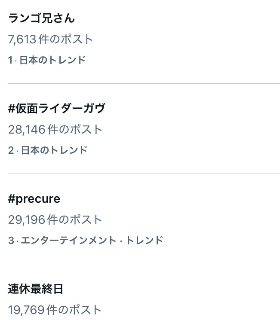
Task: Click the divider below ランゴ兄さん trend row
Action: point(144,83)
